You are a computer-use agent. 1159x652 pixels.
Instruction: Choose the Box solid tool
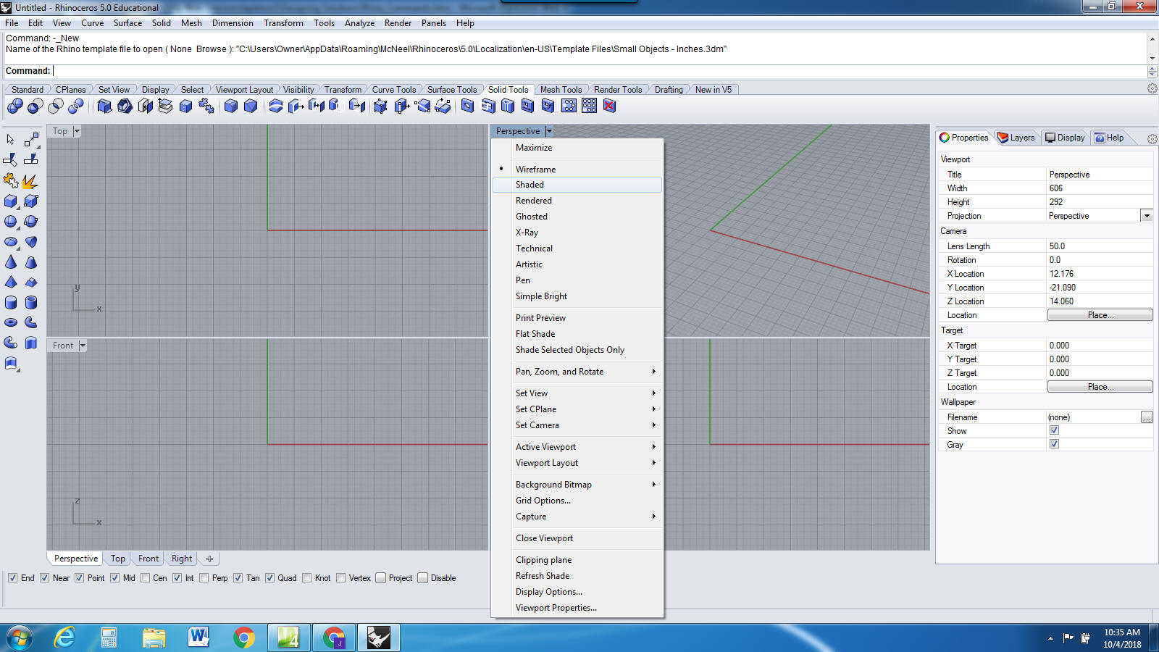(x=11, y=201)
